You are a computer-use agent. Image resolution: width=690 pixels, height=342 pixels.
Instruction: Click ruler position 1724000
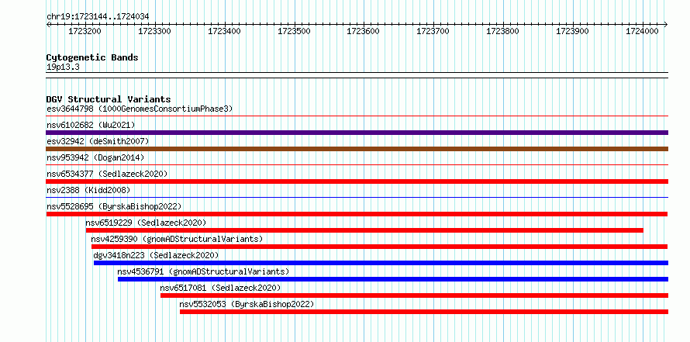[643, 31]
